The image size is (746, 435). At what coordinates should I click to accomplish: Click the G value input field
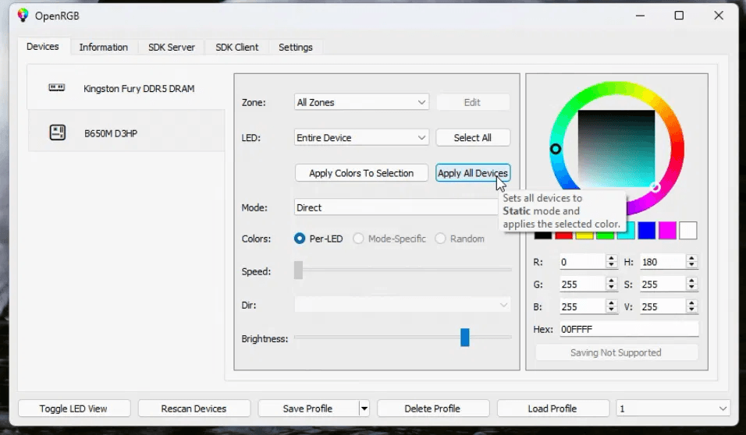point(582,285)
